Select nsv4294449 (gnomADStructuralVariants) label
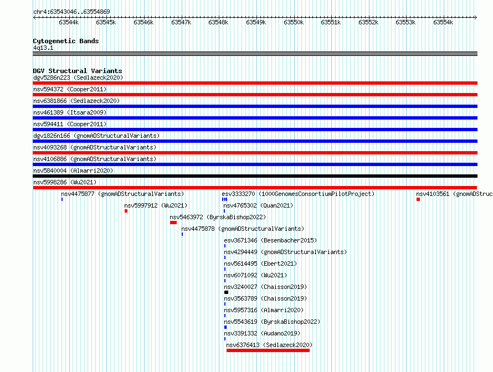The image size is (493, 372). coord(285,252)
